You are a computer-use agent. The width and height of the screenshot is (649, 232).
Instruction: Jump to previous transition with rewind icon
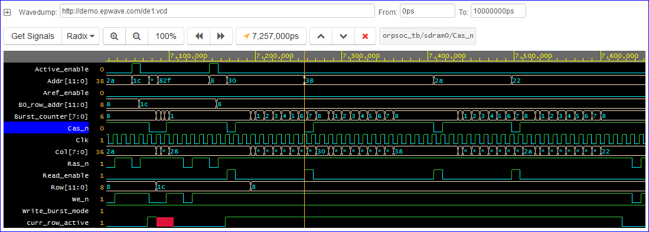point(199,37)
